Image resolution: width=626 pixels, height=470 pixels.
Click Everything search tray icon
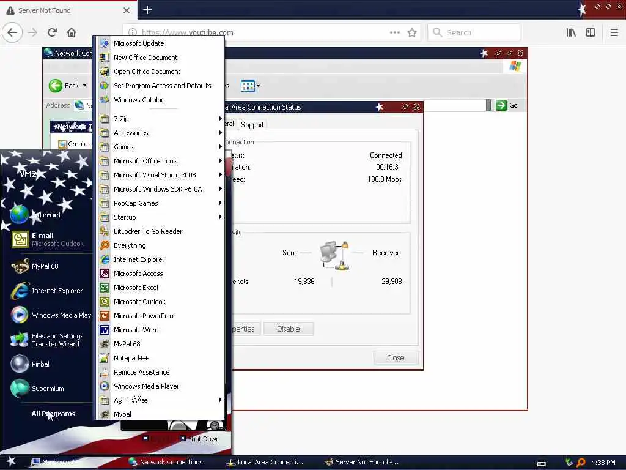[581, 463]
